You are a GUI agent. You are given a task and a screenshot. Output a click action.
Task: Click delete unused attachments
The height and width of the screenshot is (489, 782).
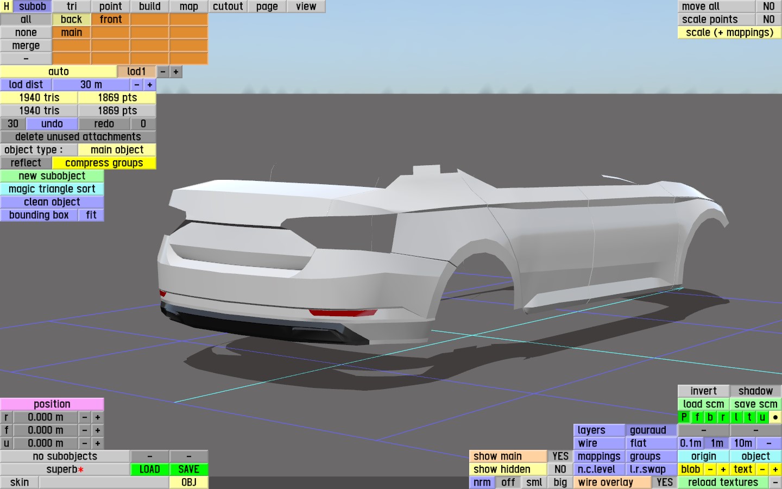78,137
